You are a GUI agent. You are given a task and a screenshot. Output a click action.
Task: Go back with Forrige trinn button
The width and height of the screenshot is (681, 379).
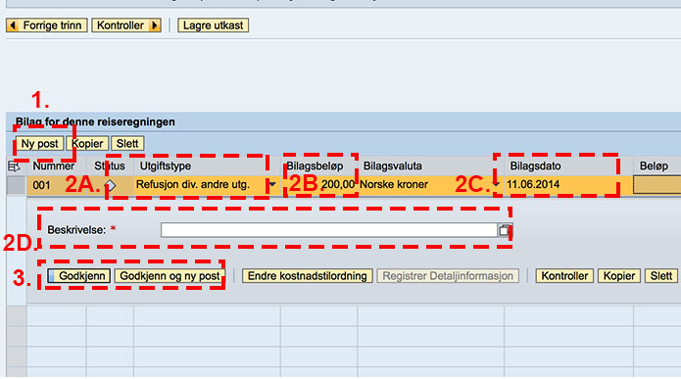[x=46, y=25]
